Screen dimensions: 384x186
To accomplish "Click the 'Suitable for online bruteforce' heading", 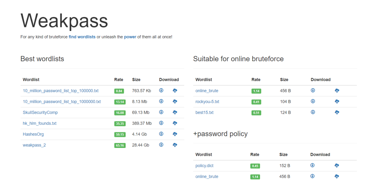I will coord(238,59).
